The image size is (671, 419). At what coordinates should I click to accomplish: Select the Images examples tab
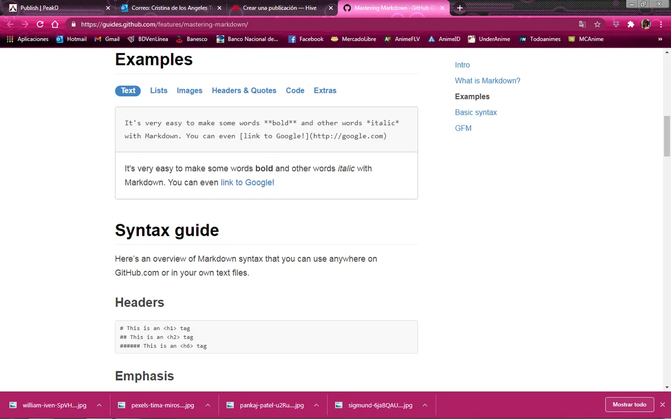point(189,91)
